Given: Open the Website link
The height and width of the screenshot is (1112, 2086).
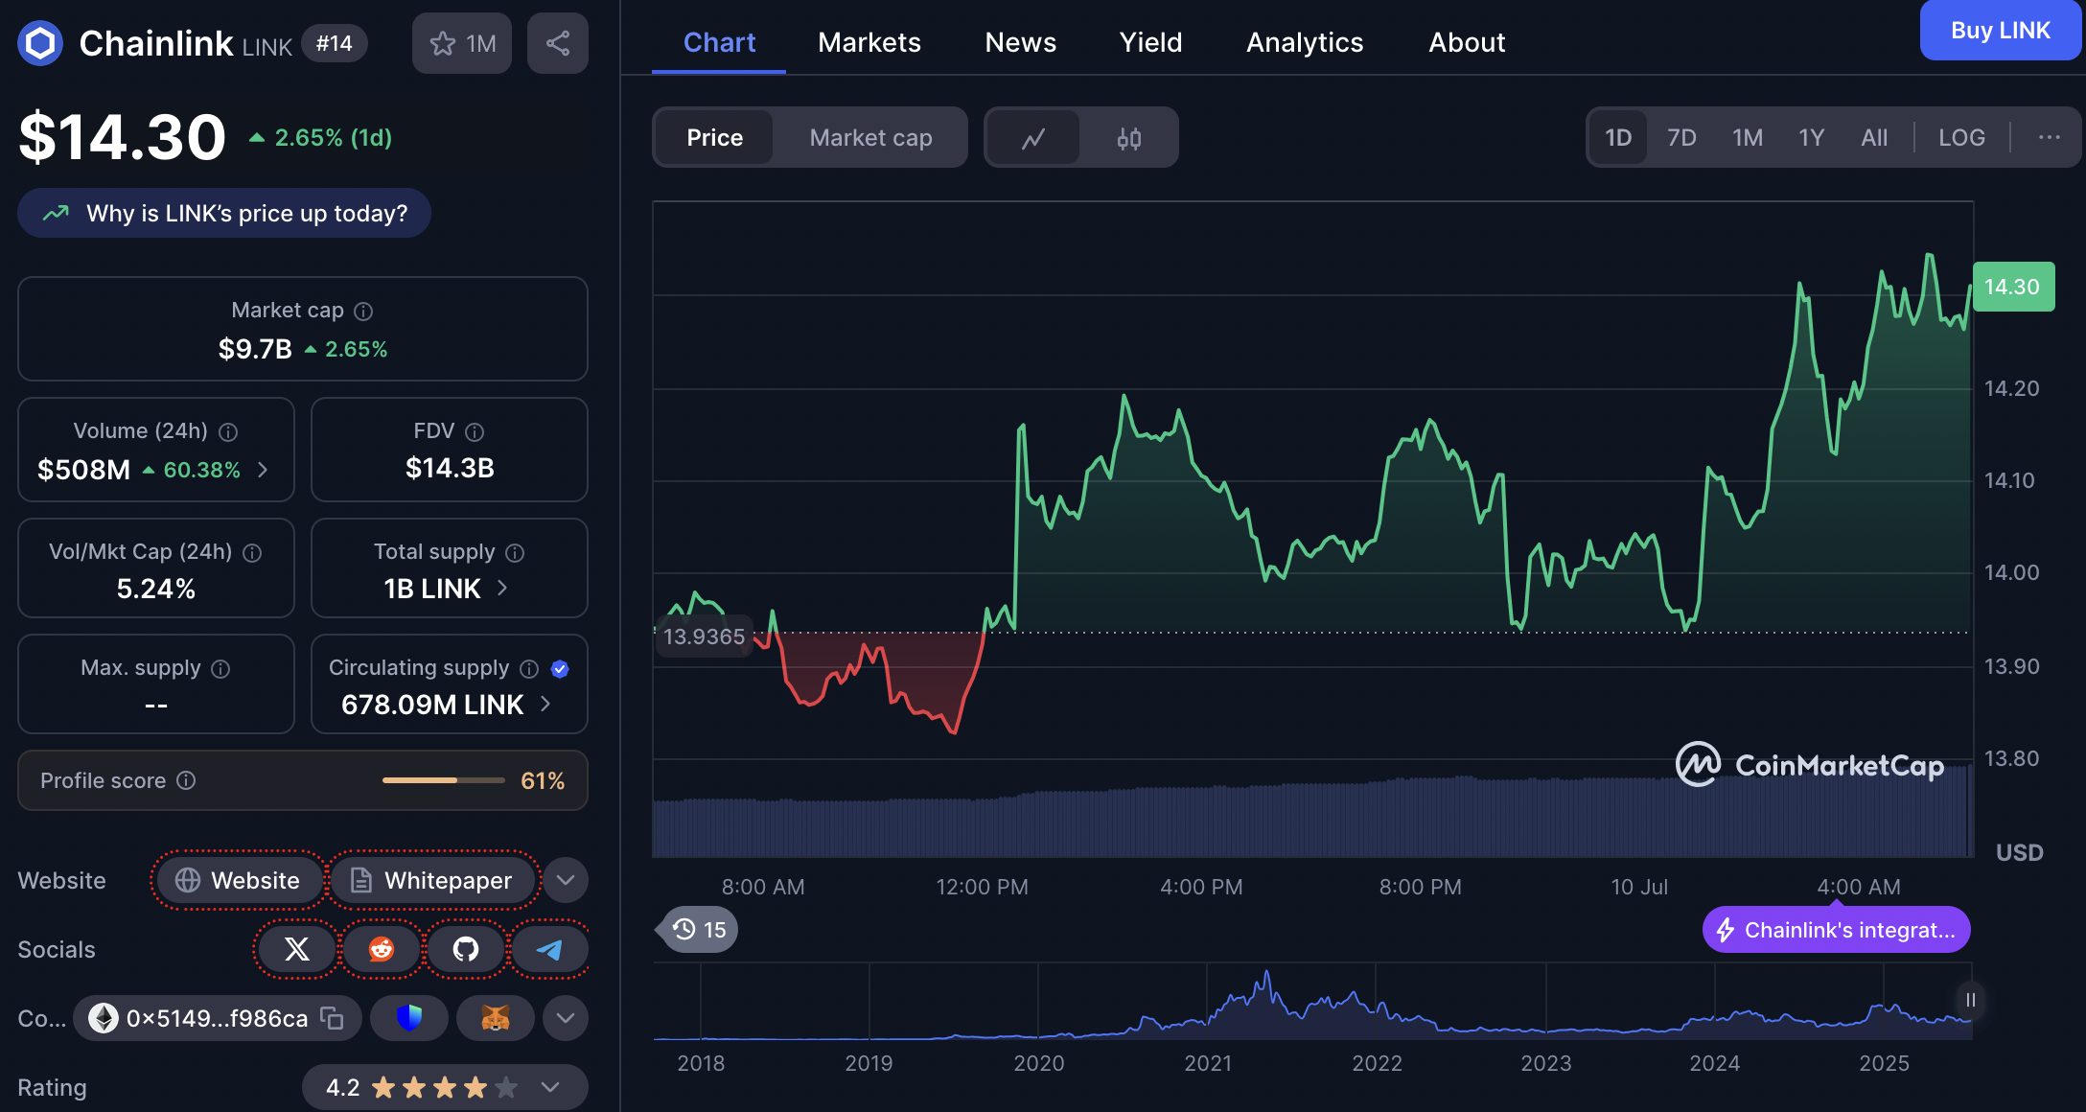Looking at the screenshot, I should [x=239, y=880].
